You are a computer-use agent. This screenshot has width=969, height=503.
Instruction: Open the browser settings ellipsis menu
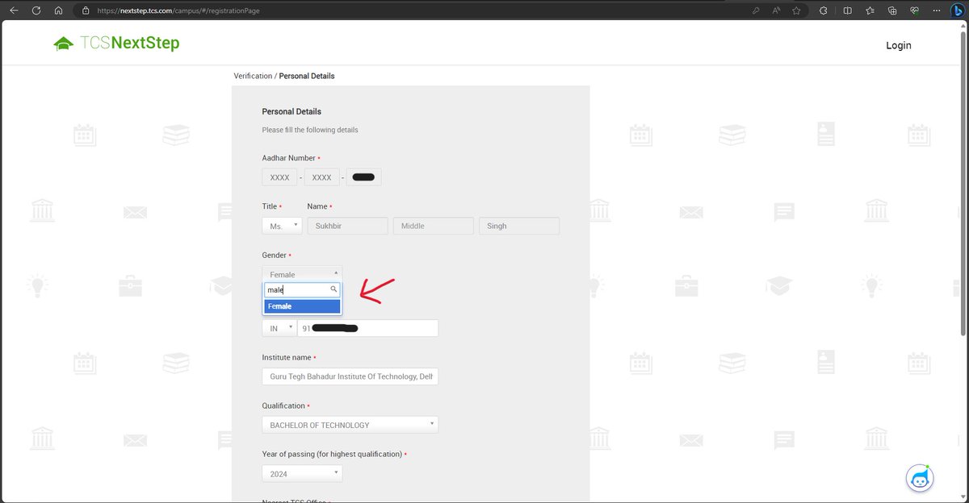(936, 10)
